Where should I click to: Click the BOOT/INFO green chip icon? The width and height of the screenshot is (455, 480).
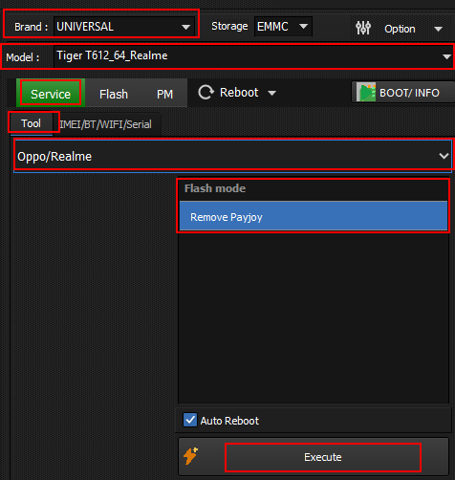tap(366, 92)
